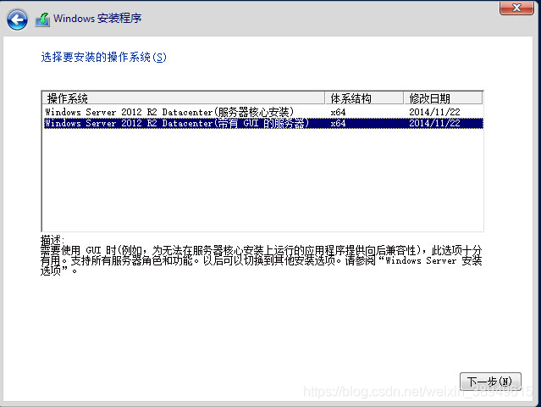Viewport: 541px width, 407px height.
Task: Click 下一步(N) to continue
Action: click(490, 382)
